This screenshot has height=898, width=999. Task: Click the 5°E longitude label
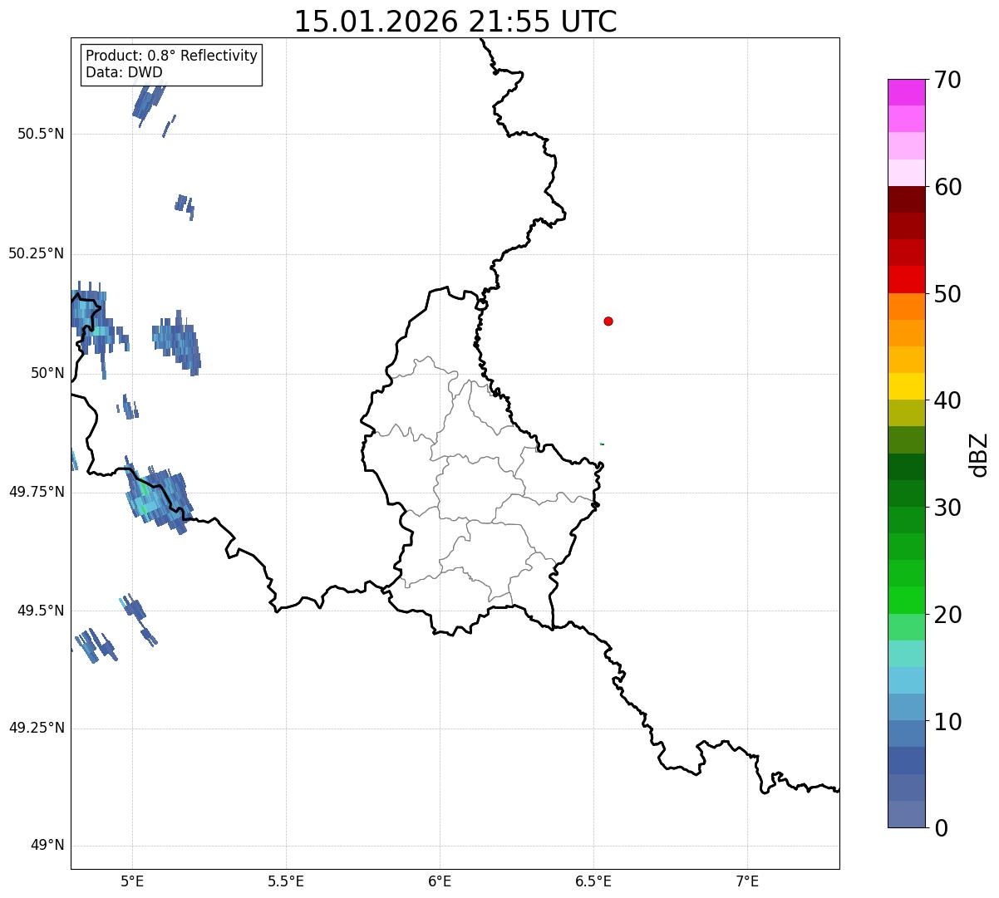[132, 881]
